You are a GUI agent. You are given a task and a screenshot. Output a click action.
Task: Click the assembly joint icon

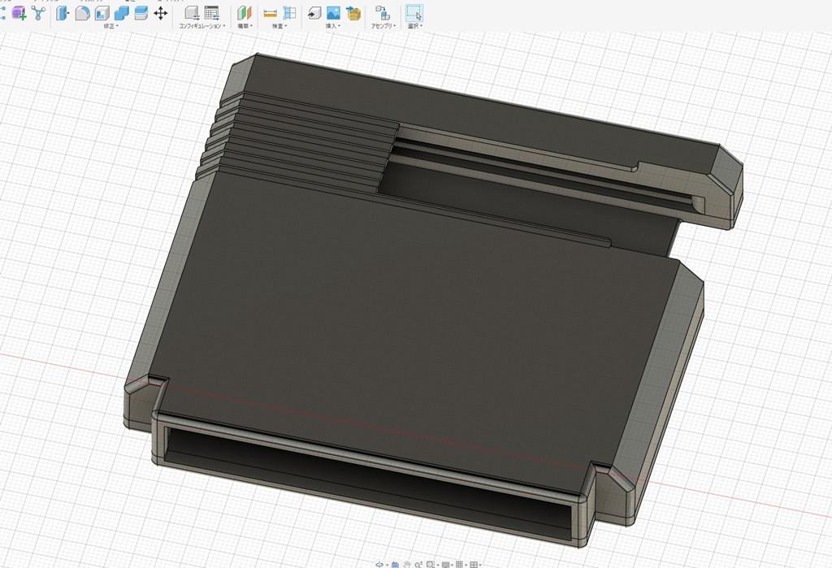pyautogui.click(x=383, y=13)
